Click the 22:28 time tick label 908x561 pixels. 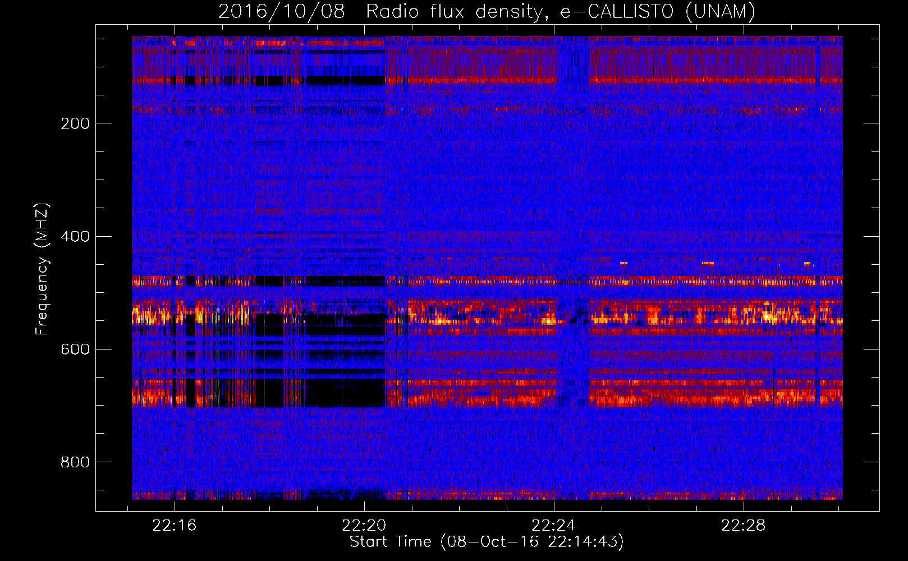point(744,526)
